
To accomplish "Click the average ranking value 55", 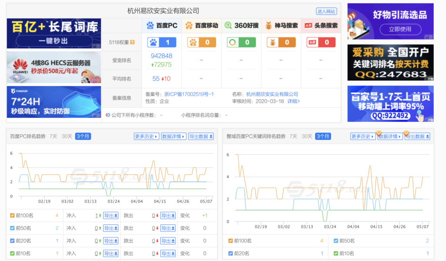I will coord(156,79).
